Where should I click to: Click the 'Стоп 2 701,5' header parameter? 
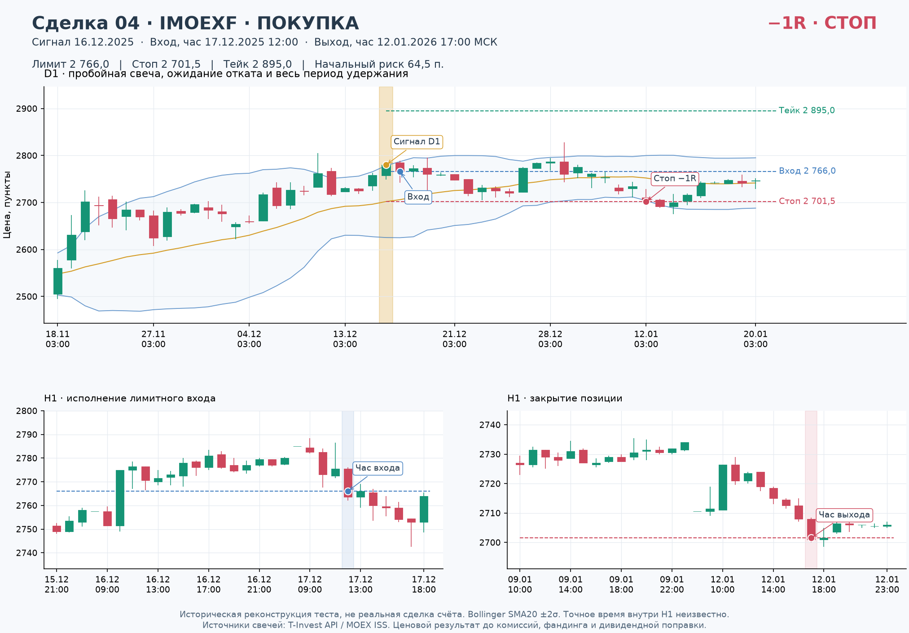click(x=167, y=64)
